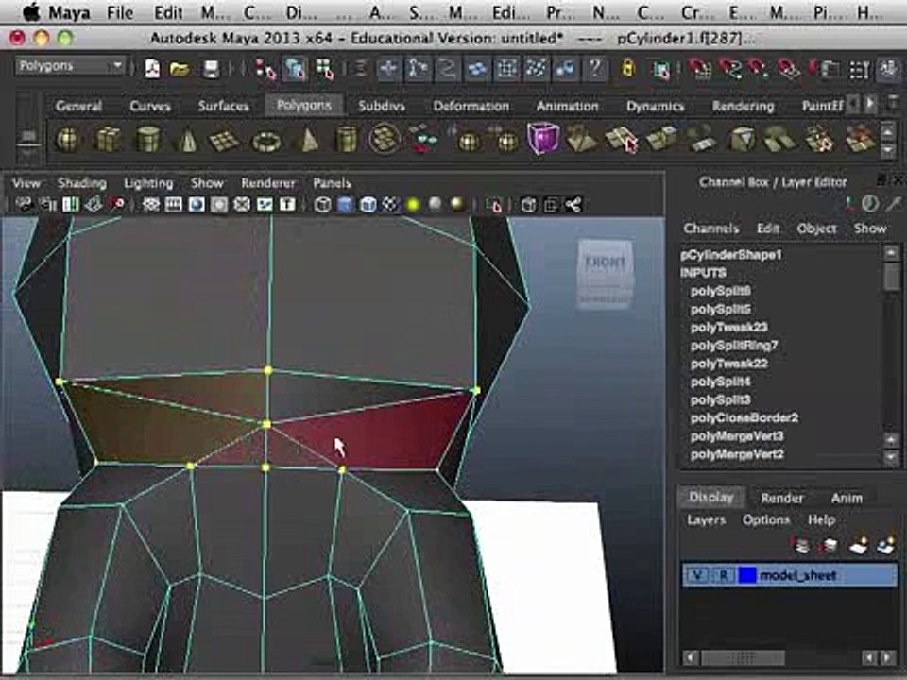
Task: Click the channel box vertical scrollbar thumb
Action: pos(891,279)
